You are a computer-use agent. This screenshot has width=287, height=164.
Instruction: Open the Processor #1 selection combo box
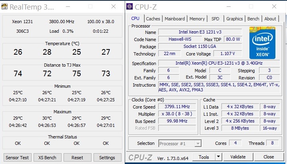coord(180,144)
